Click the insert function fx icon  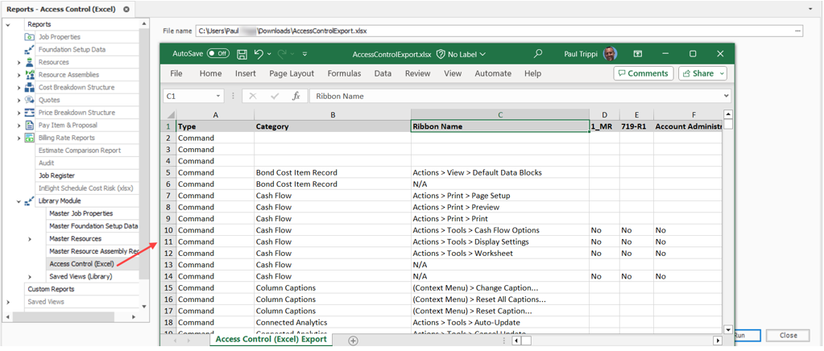pos(296,96)
